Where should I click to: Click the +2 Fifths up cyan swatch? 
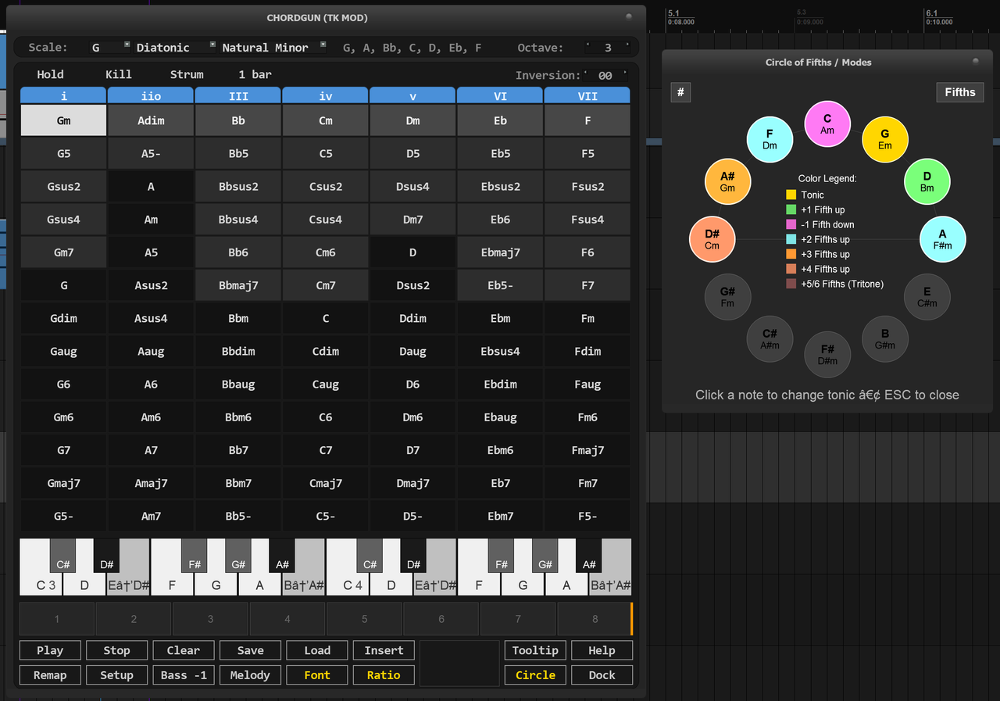pyautogui.click(x=791, y=239)
